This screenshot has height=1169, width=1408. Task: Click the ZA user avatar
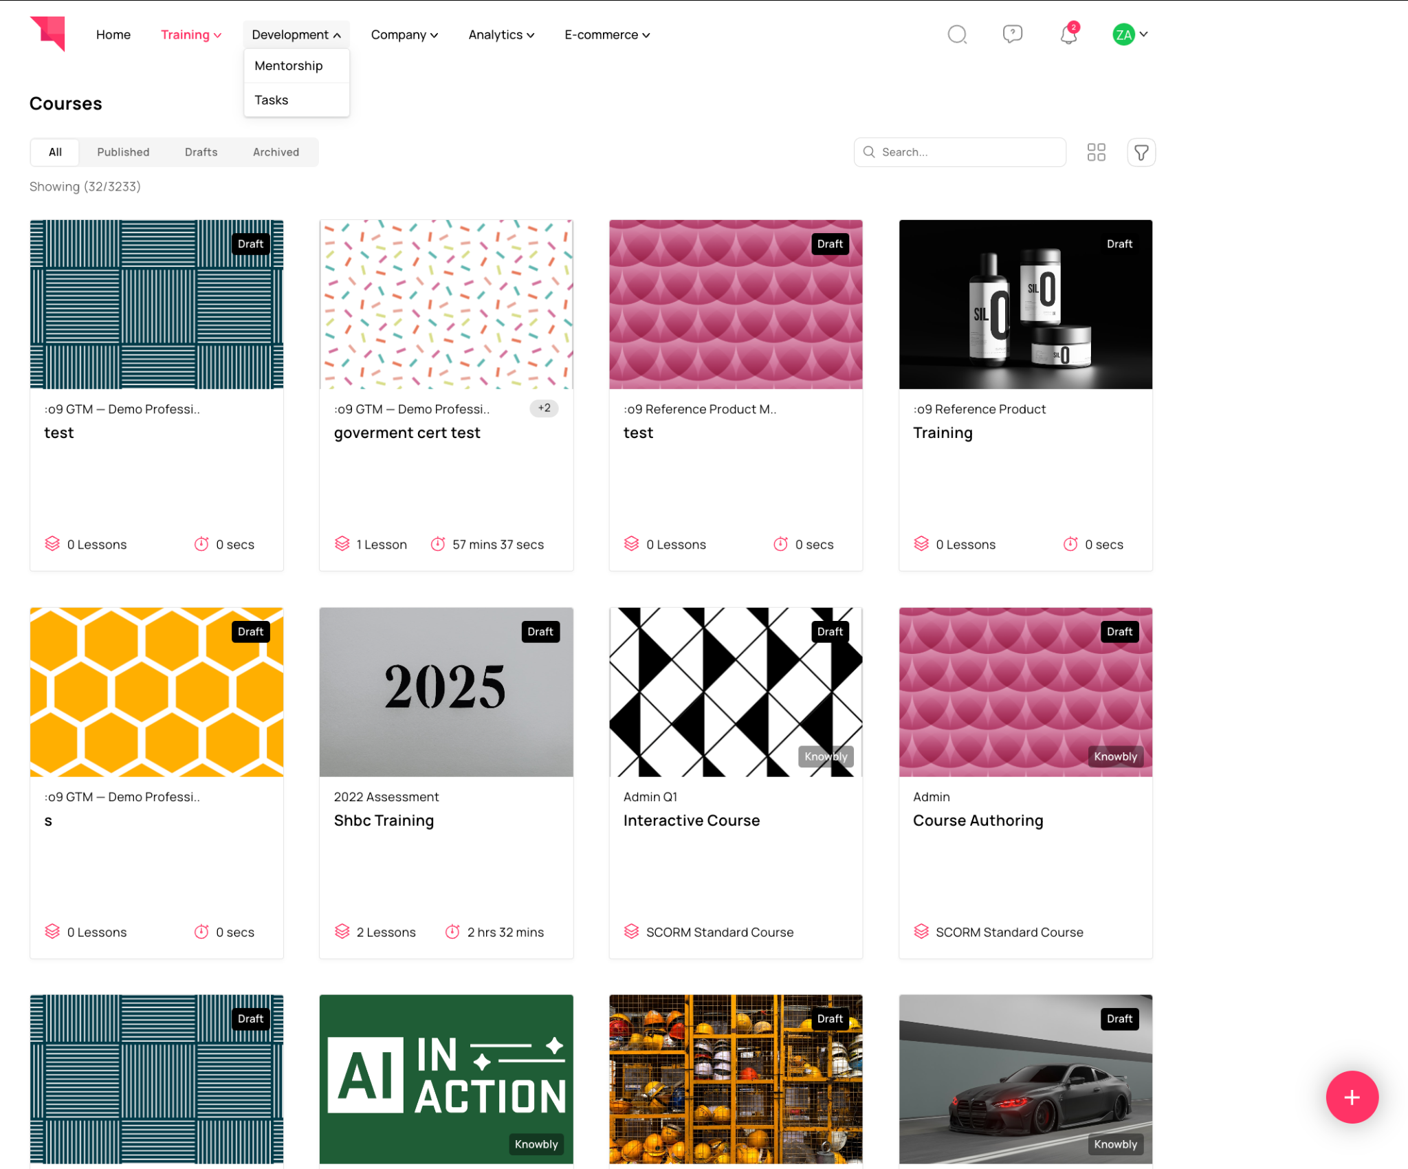tap(1123, 34)
